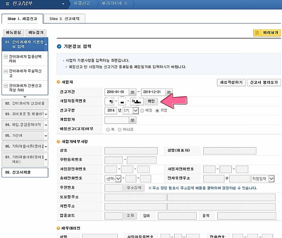Click the 종목 input field
Viewport: 282px width, 238px height.
pyautogui.click(x=247, y=216)
